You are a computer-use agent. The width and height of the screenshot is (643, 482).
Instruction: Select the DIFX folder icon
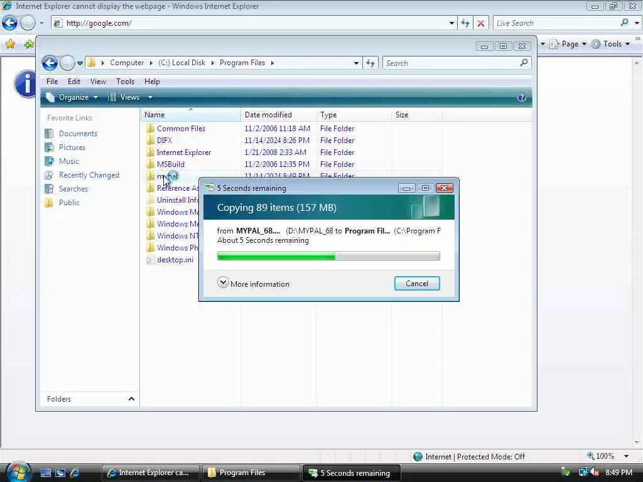[x=151, y=140]
